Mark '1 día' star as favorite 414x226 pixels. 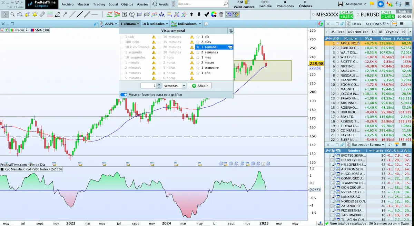[x=198, y=37]
